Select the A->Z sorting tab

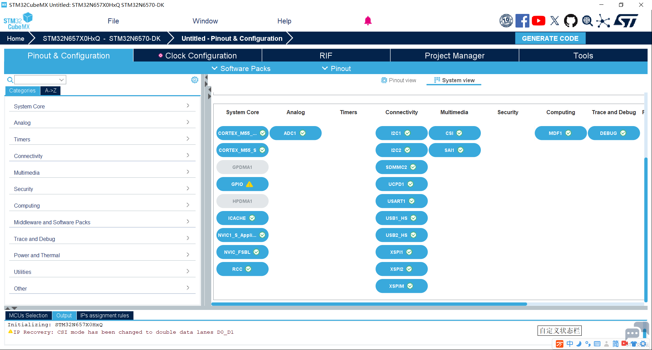point(51,91)
